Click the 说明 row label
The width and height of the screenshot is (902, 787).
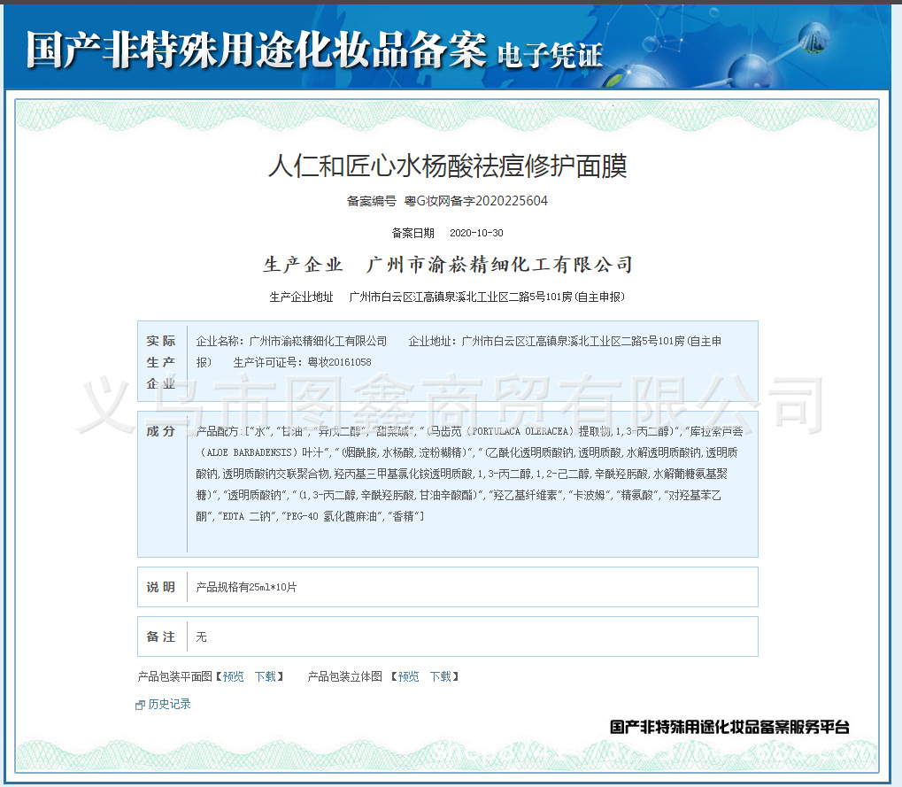click(161, 588)
